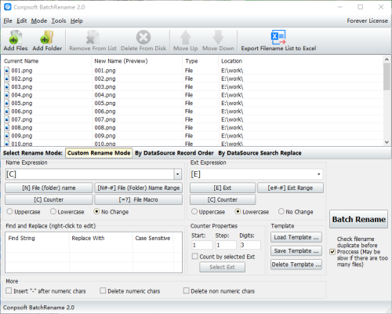
Task: Expand the Name Expression dropdown arrow
Action: (x=177, y=174)
